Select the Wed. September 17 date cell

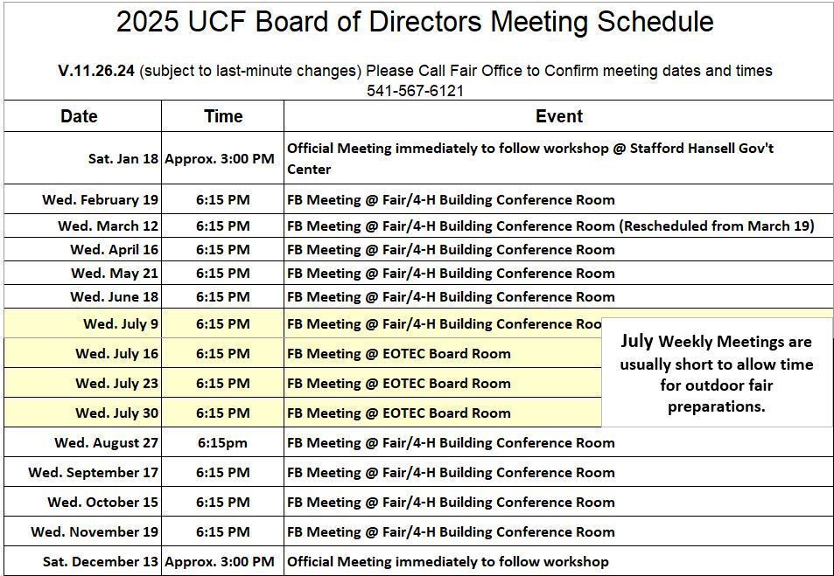(x=94, y=472)
